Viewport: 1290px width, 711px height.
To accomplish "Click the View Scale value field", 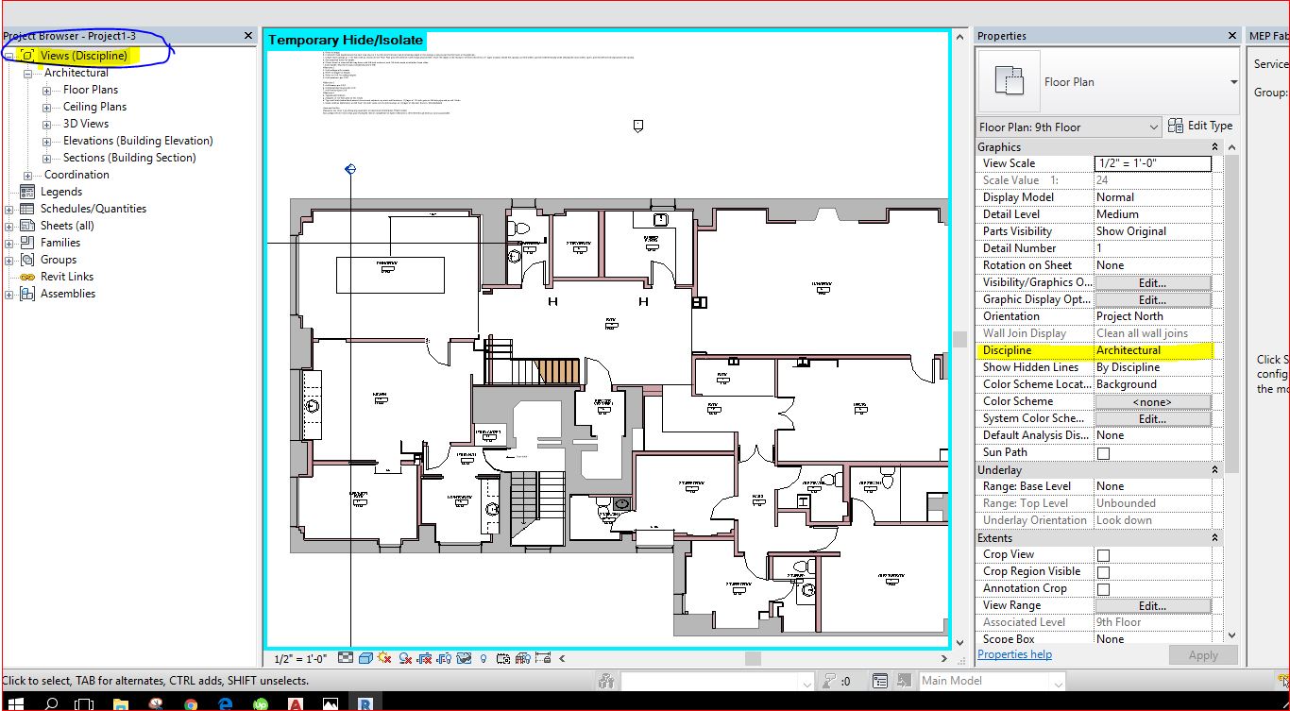I will [1152, 163].
